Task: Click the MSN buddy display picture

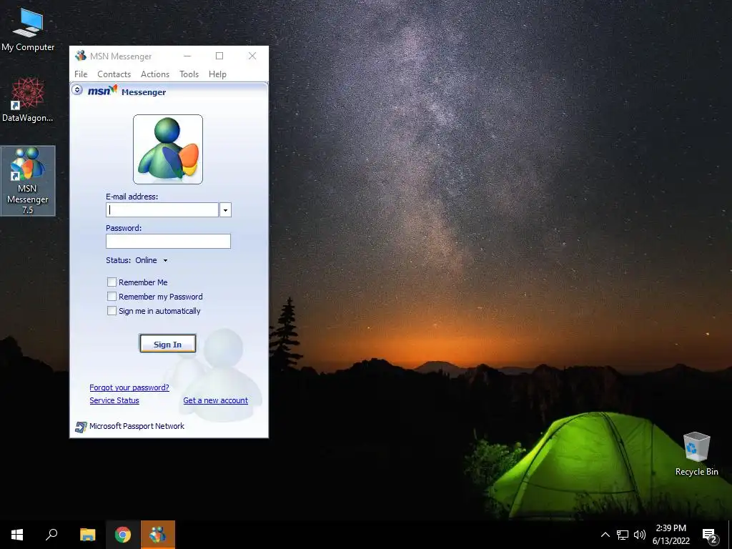Action: 168,149
